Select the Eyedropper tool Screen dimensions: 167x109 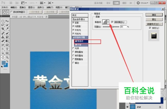tap(7, 29)
